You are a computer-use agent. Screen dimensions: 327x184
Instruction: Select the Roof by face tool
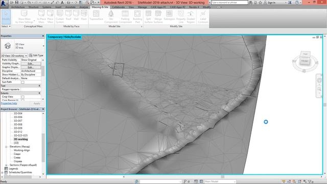[68, 15]
